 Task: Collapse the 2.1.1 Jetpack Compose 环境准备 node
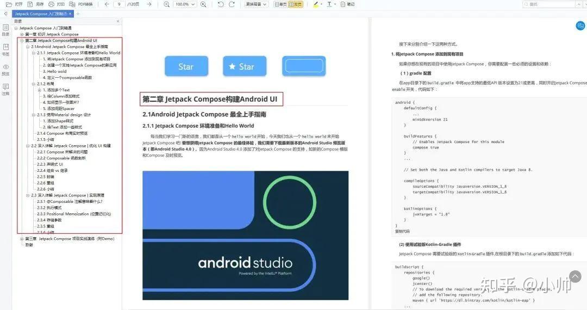click(x=34, y=53)
